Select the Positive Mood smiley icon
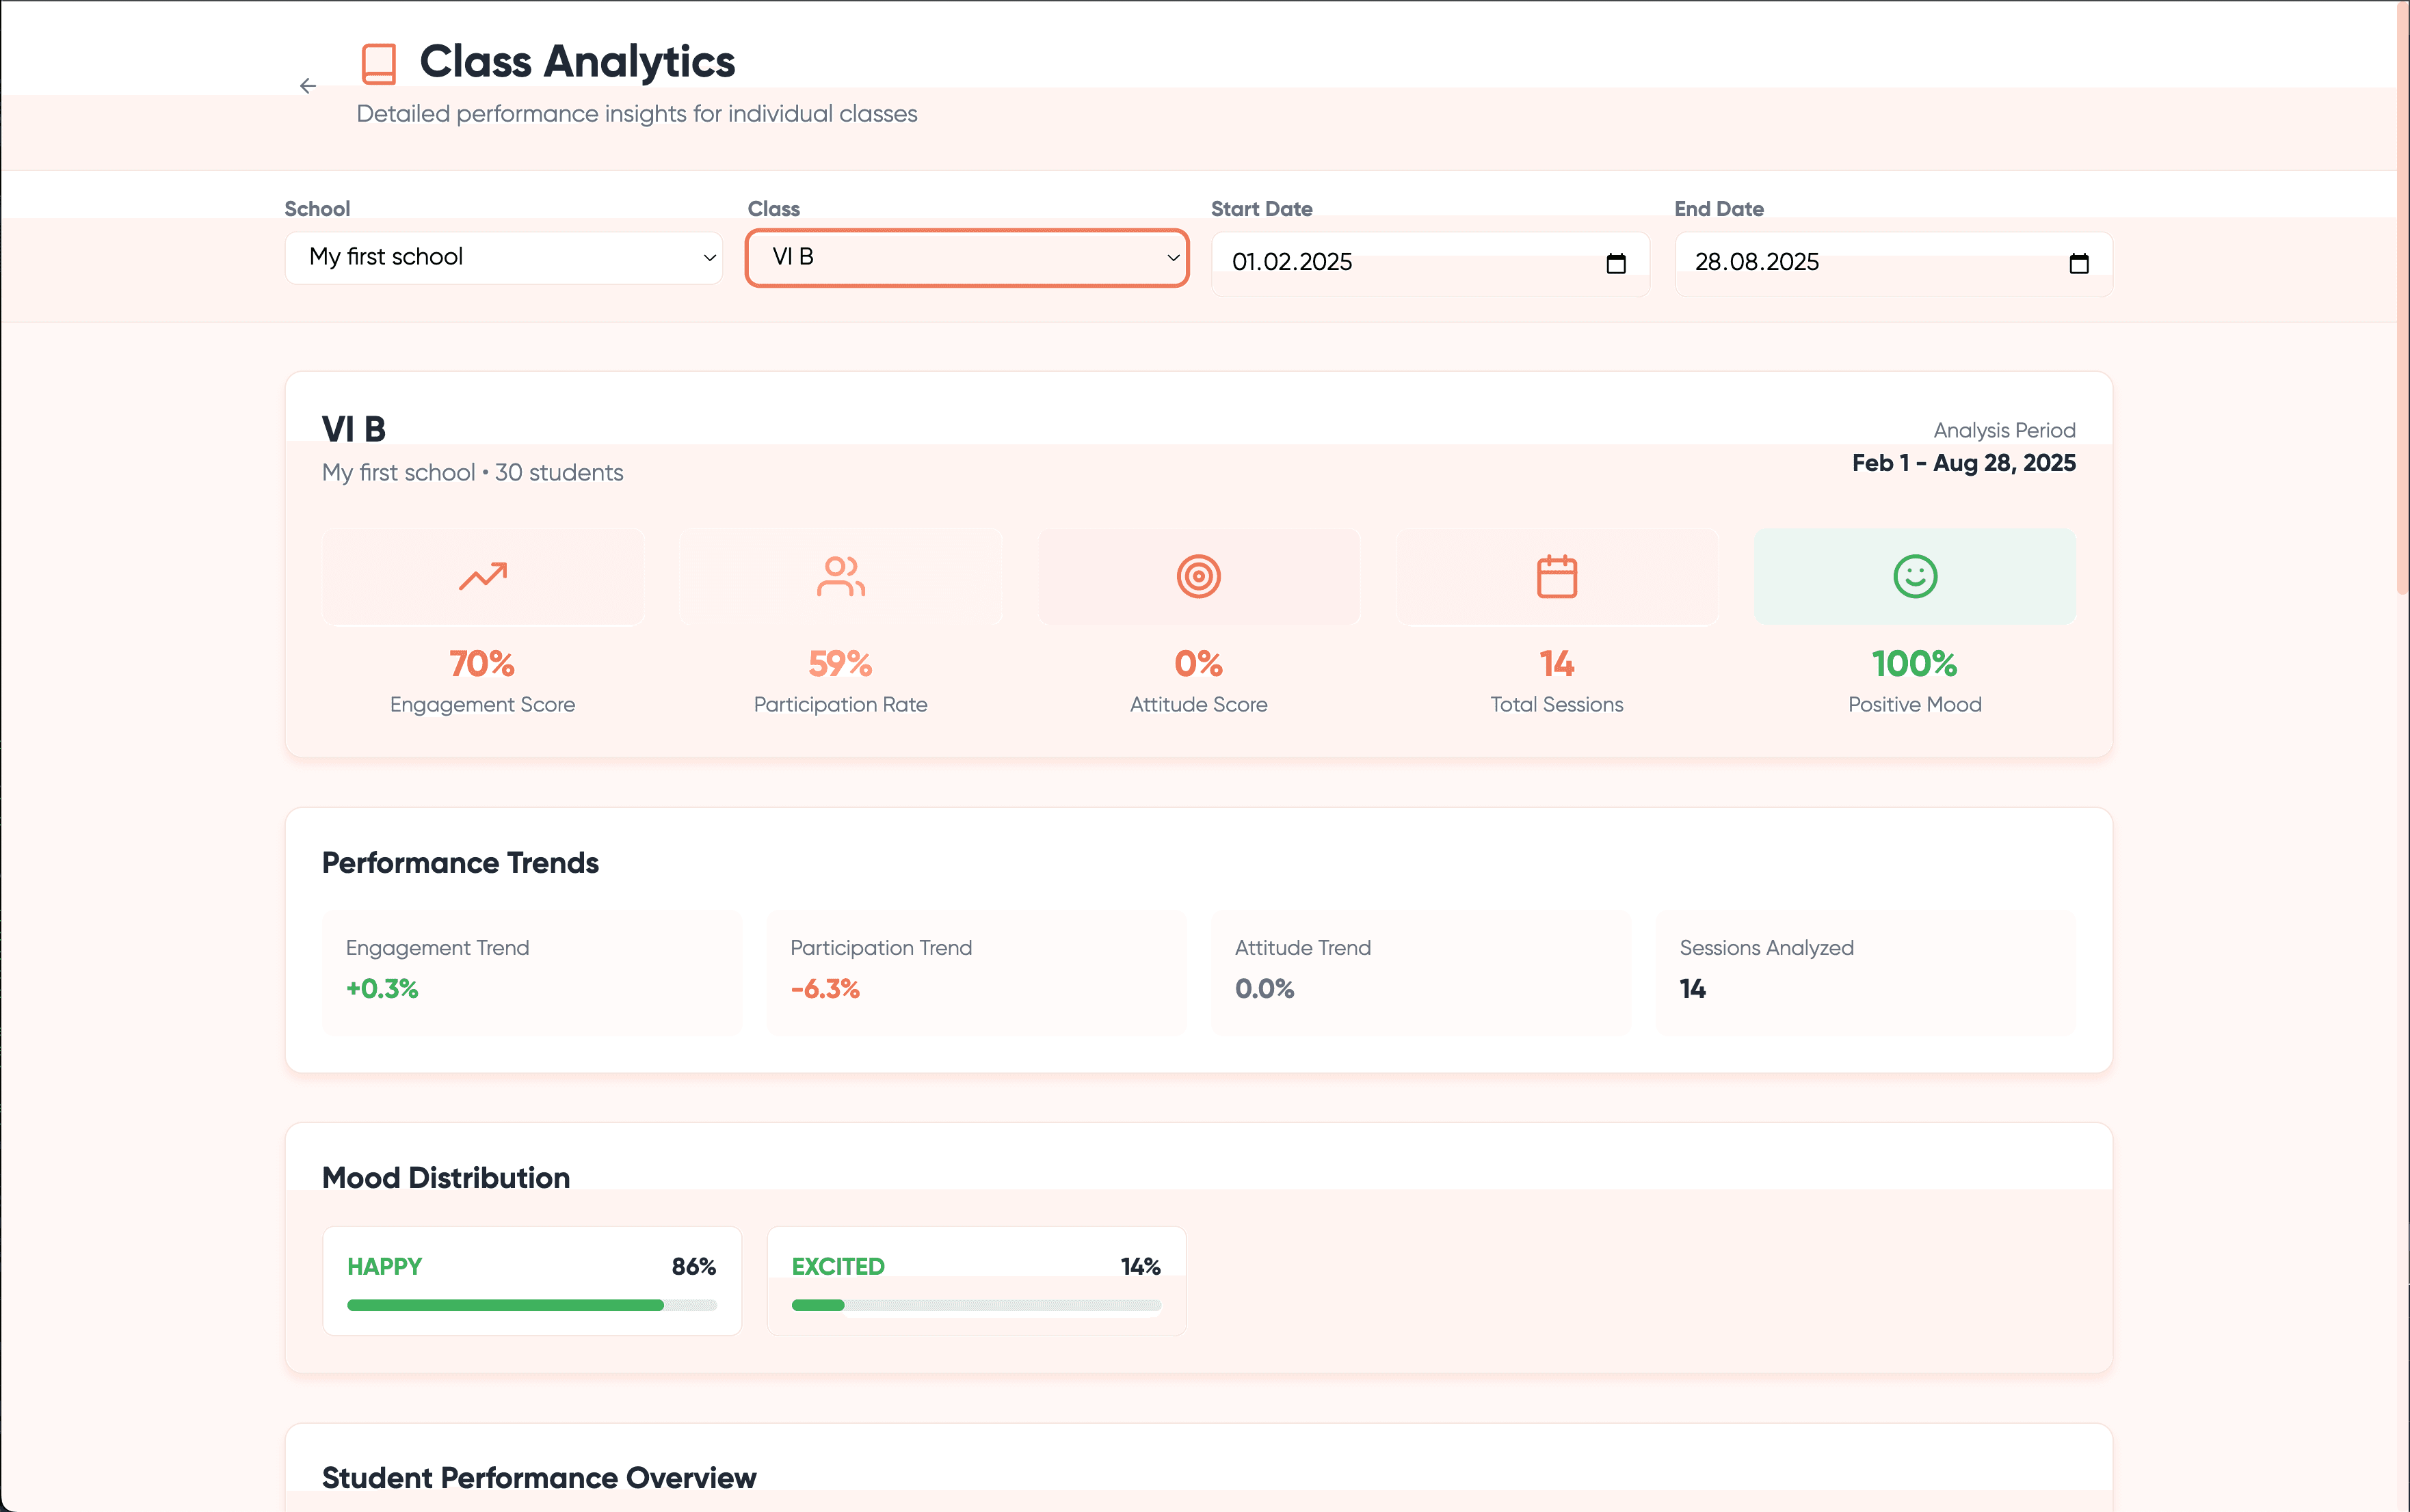2410x1512 pixels. (1914, 576)
